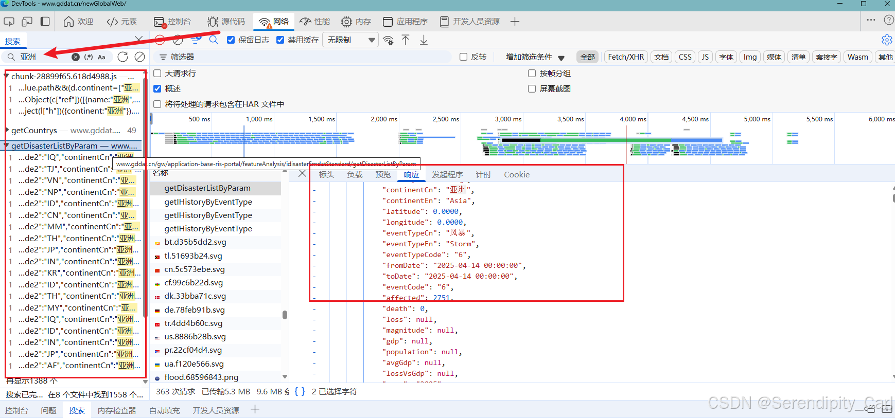The width and height of the screenshot is (895, 418).
Task: Collapse fold marker beside "continentCn" line
Action: (x=314, y=190)
